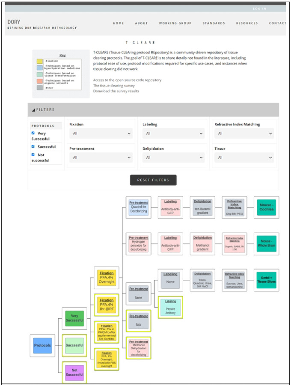Uncheck the Not successful checkbox
This screenshot has height=385, width=291.
tap(33, 155)
